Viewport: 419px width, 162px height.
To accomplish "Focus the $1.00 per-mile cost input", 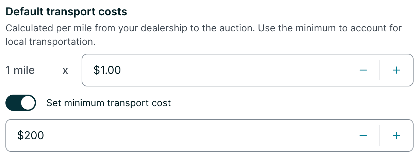I will 221,70.
